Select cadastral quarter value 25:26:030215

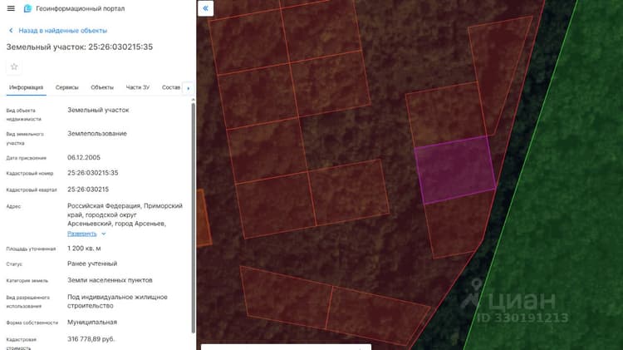(x=88, y=190)
